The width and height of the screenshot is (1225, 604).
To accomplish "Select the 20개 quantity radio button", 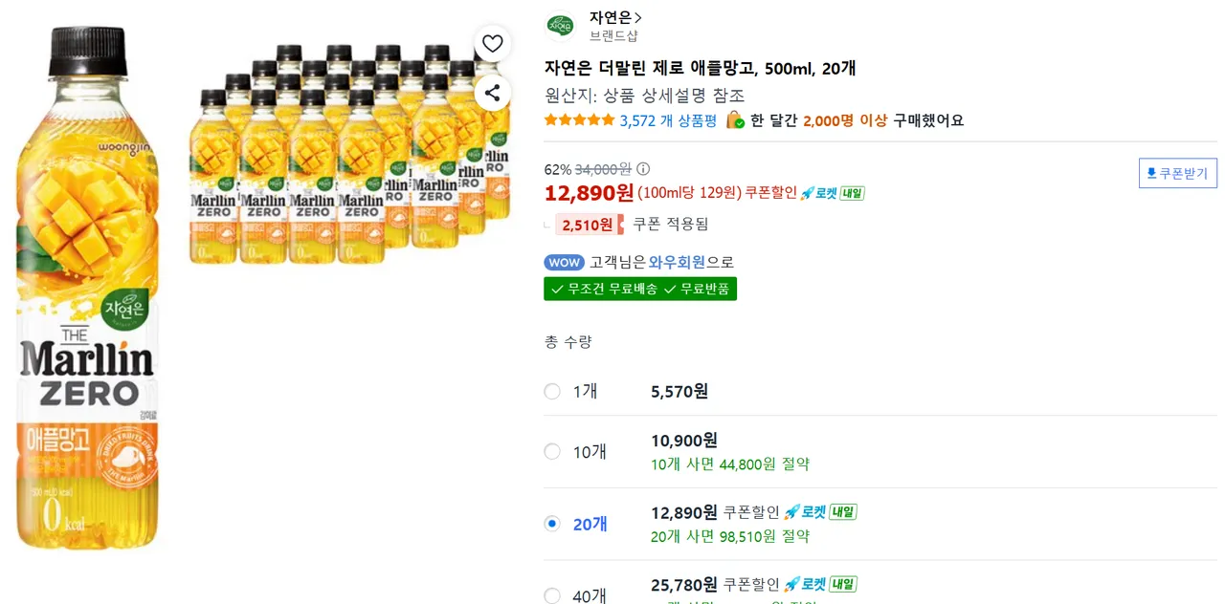I will pyautogui.click(x=552, y=524).
